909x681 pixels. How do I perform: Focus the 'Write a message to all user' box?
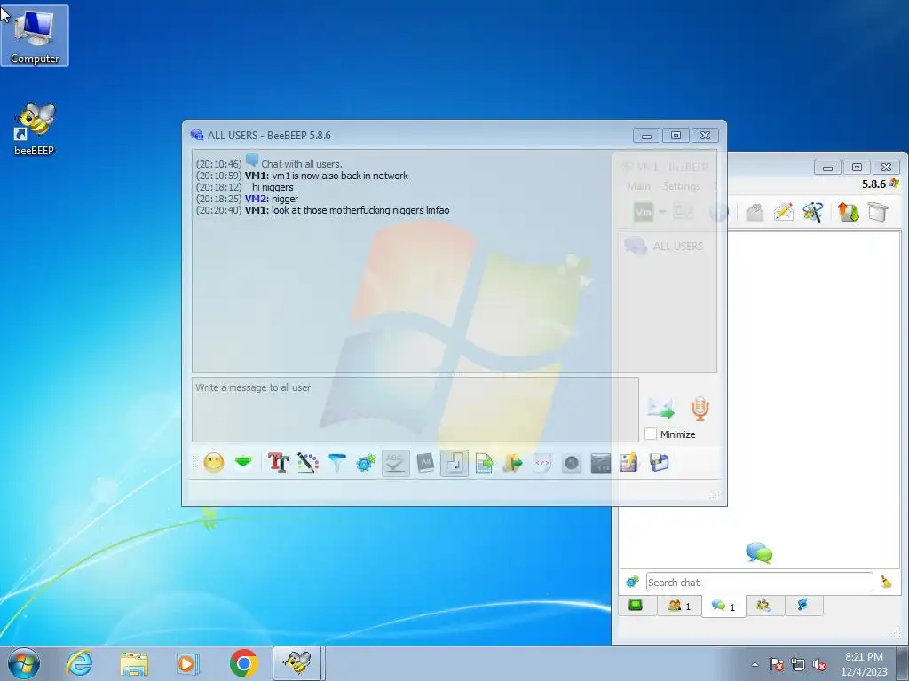415,410
